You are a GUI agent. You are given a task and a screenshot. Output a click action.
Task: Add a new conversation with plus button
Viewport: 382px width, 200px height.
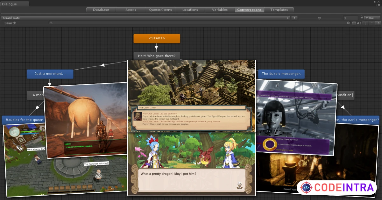[x=294, y=18]
